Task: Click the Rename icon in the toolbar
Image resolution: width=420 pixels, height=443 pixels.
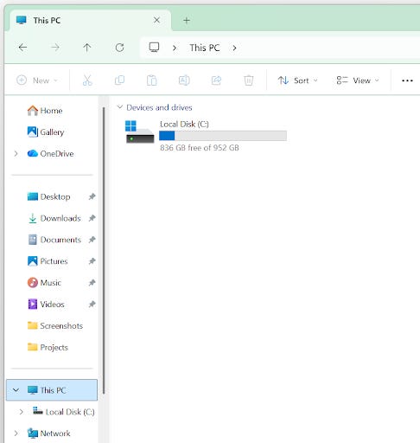Action: click(x=184, y=80)
